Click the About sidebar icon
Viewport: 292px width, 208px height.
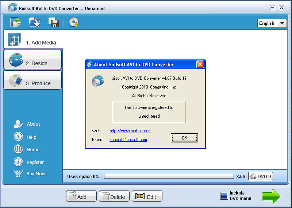pos(18,124)
